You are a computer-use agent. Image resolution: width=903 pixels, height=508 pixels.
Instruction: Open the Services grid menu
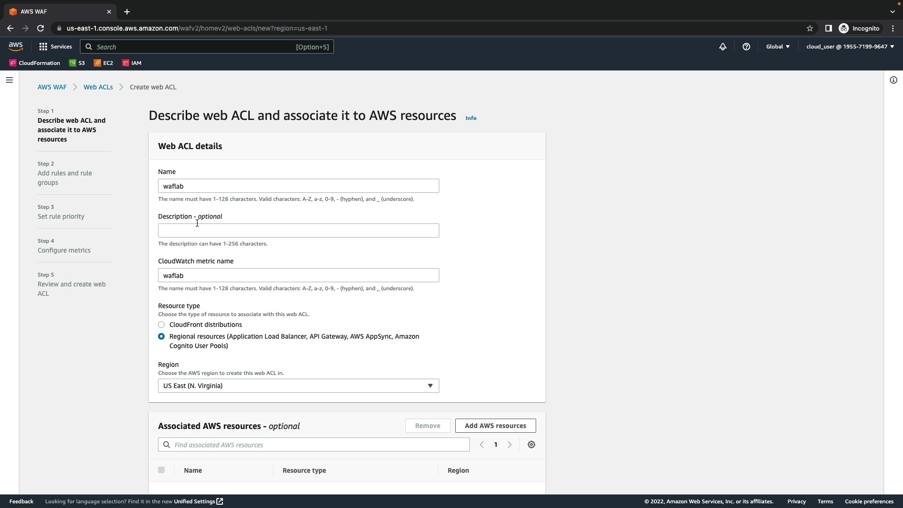pyautogui.click(x=55, y=47)
